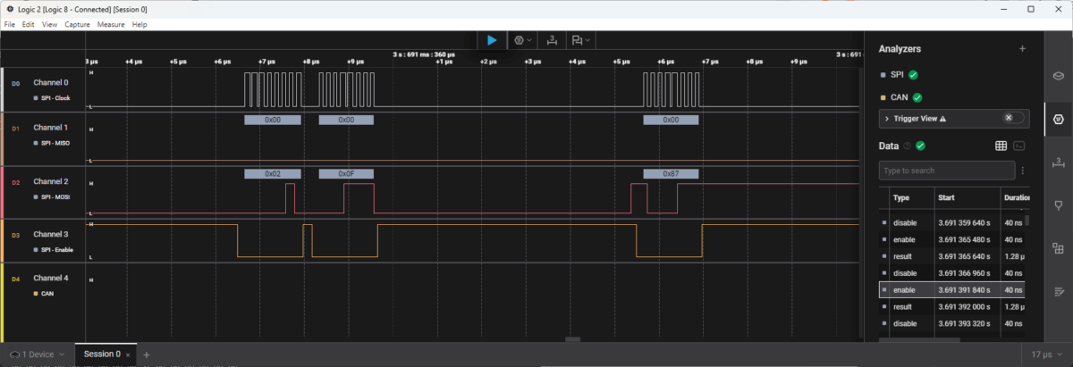Open data table options three-dot menu
The width and height of the screenshot is (1073, 367).
(x=1022, y=170)
